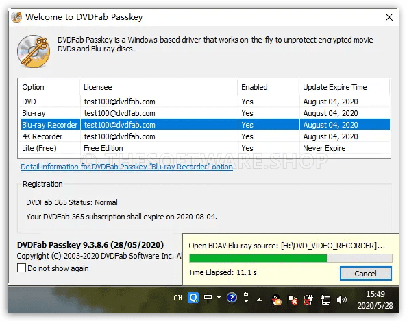Click the Enabled column header
The height and width of the screenshot is (321, 407).
coord(269,87)
